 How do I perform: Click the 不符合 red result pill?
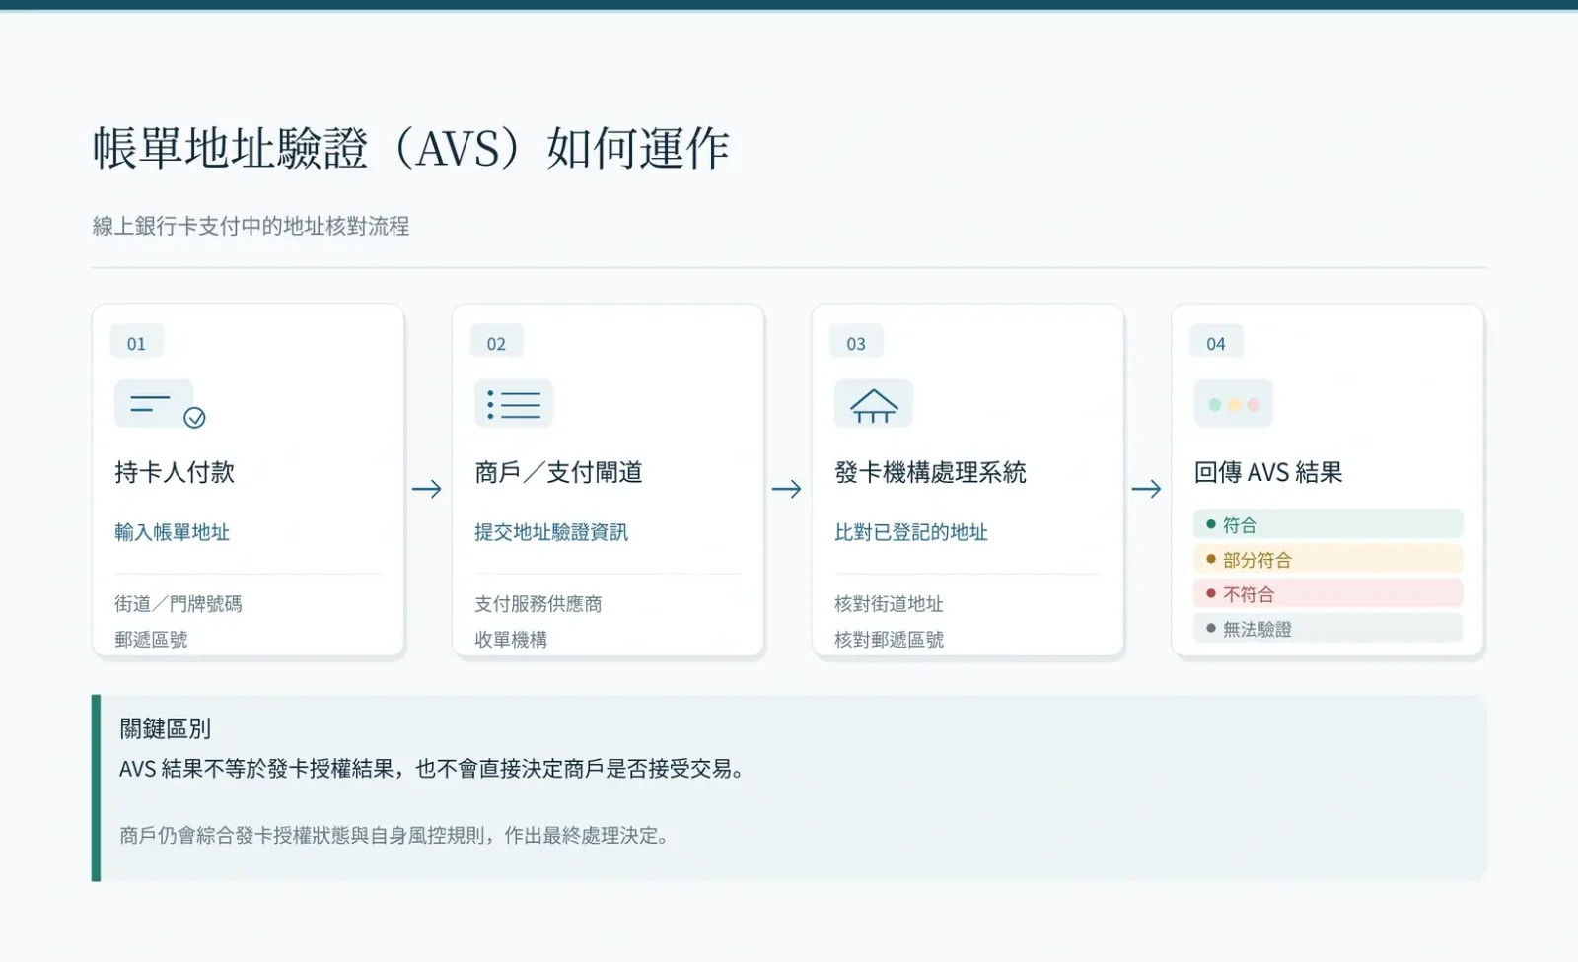(x=1328, y=593)
